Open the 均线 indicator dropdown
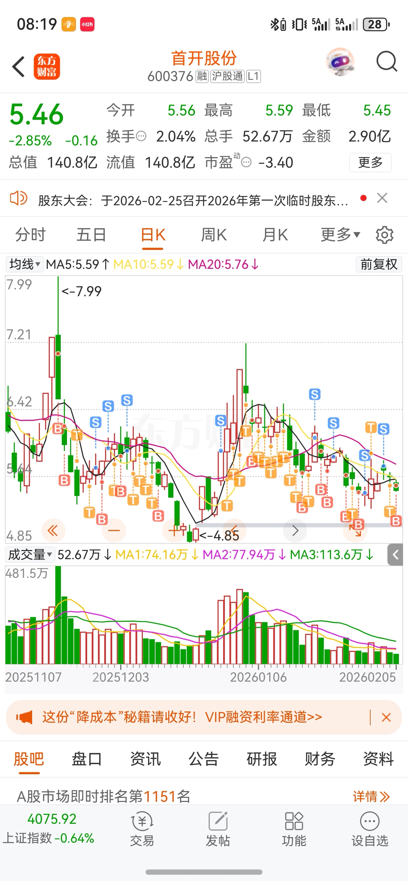The height and width of the screenshot is (881, 408). coord(25,264)
